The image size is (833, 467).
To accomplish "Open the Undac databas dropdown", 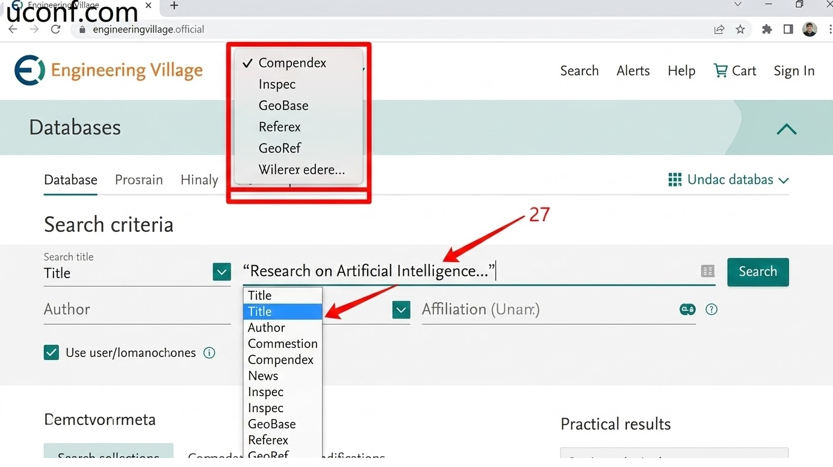I will [728, 180].
